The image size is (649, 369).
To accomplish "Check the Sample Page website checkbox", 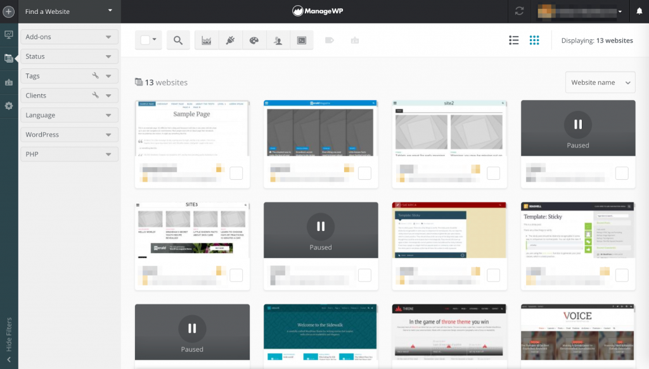I will [x=236, y=173].
